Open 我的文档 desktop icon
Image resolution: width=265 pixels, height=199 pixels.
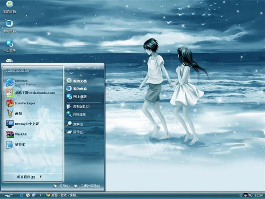pyautogui.click(x=9, y=5)
